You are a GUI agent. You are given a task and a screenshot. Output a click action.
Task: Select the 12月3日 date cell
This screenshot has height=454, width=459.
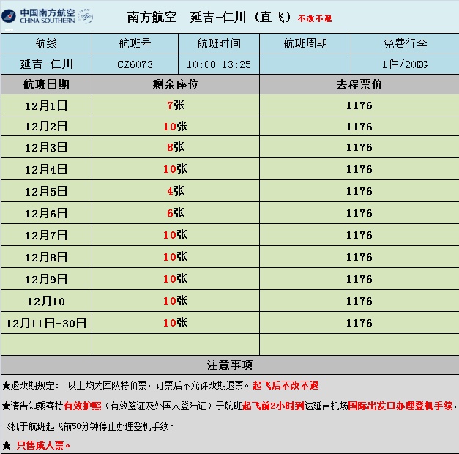click(46, 147)
